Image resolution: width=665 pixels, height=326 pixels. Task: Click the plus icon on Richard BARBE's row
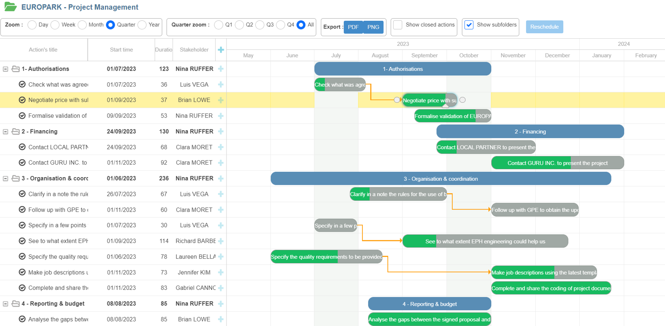pos(221,241)
